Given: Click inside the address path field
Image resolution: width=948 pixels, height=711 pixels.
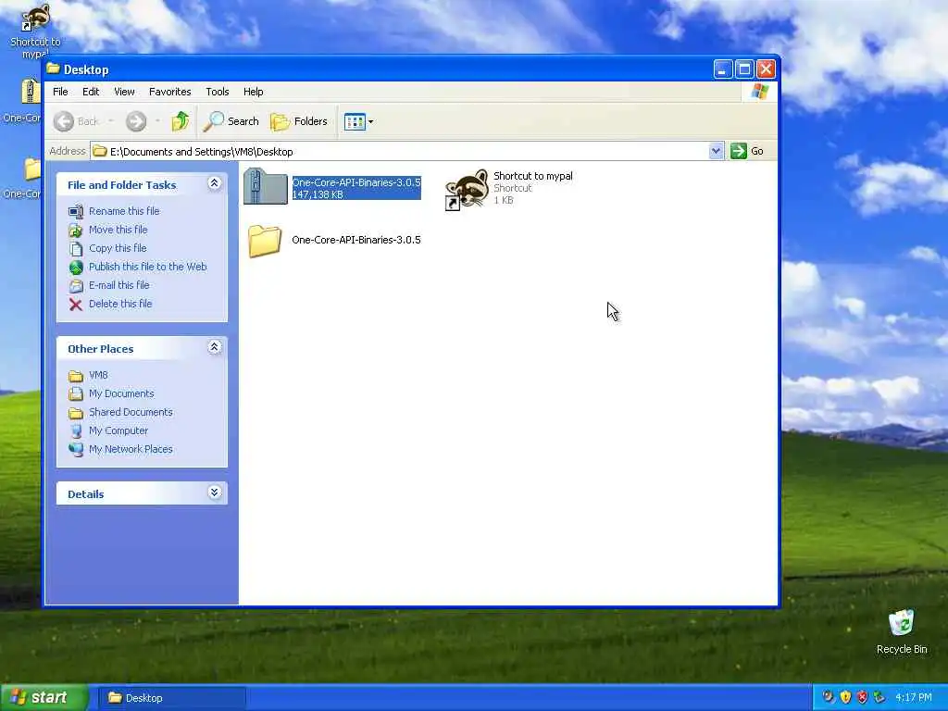Looking at the screenshot, I should [399, 151].
